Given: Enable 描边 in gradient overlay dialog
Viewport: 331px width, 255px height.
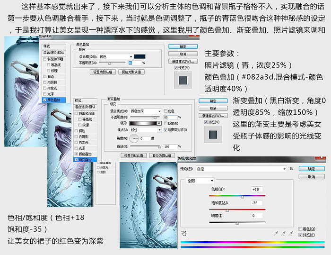Looking at the screenshot, I should (x=76, y=131).
